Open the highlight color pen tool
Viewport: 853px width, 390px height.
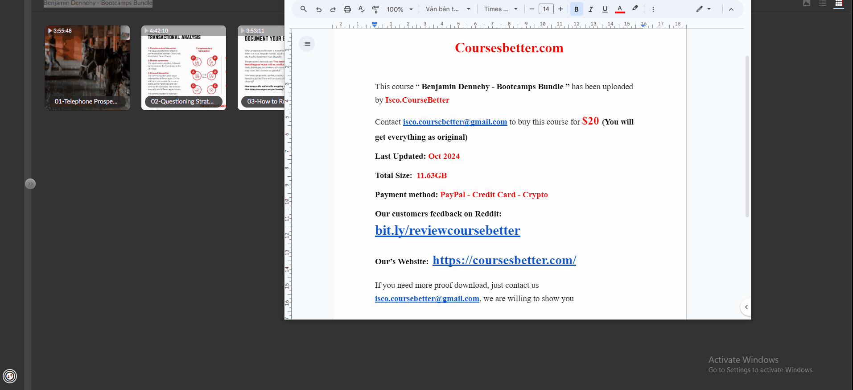tap(635, 8)
